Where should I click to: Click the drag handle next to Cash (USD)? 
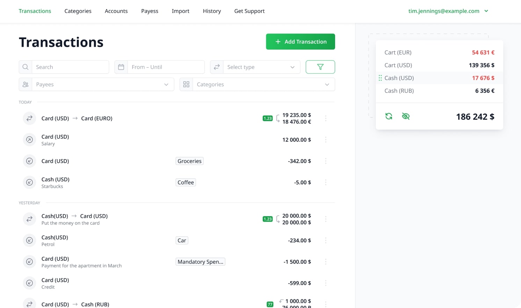(x=380, y=78)
